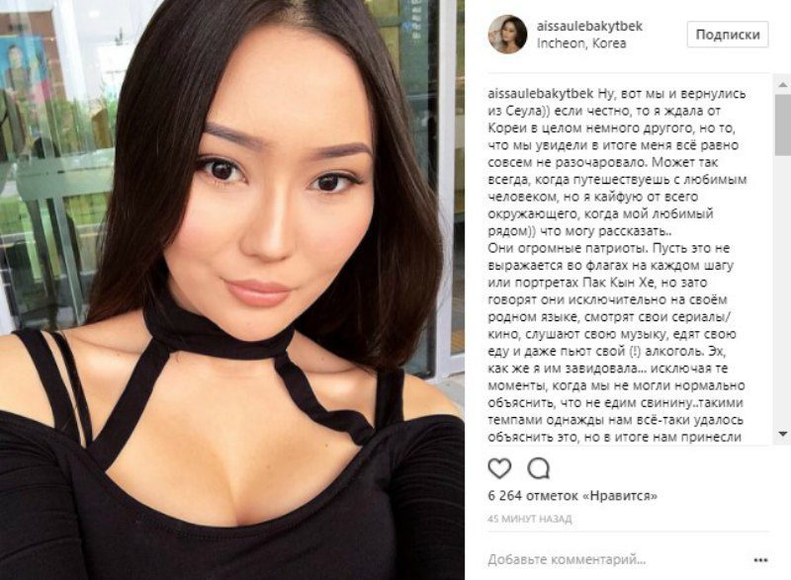Screen dimensions: 791x580
Task: Click the selfie photo of the post
Action: (x=232, y=290)
